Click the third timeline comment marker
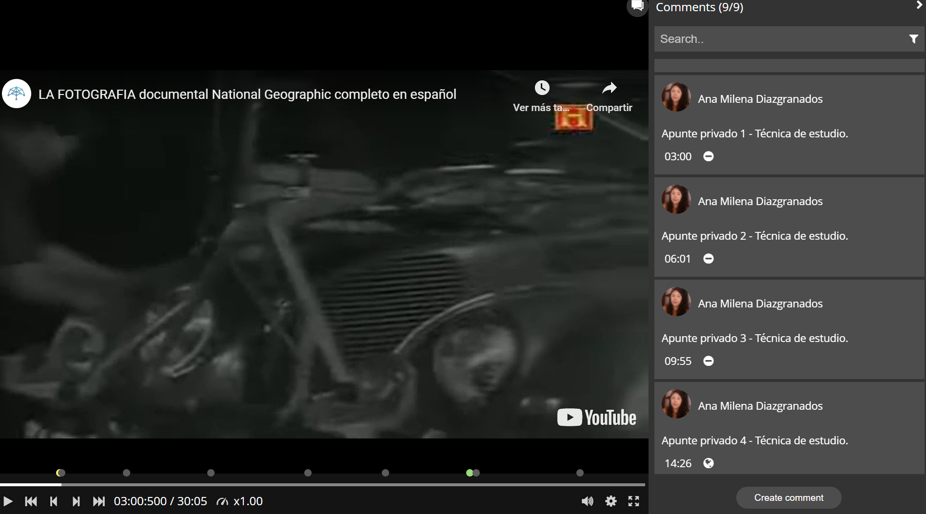The image size is (926, 514). point(211,473)
